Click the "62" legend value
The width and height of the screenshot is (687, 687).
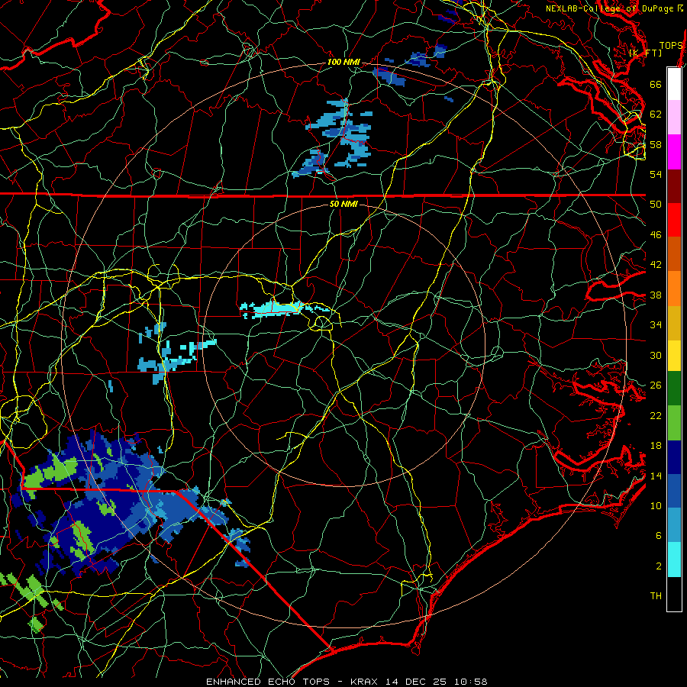(656, 114)
